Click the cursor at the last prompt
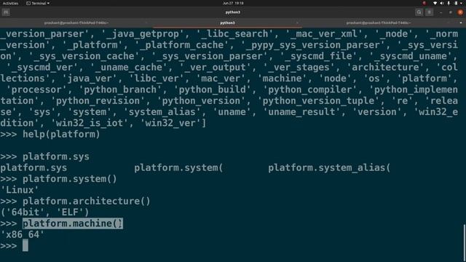The width and height of the screenshot is (466, 262). point(25,246)
